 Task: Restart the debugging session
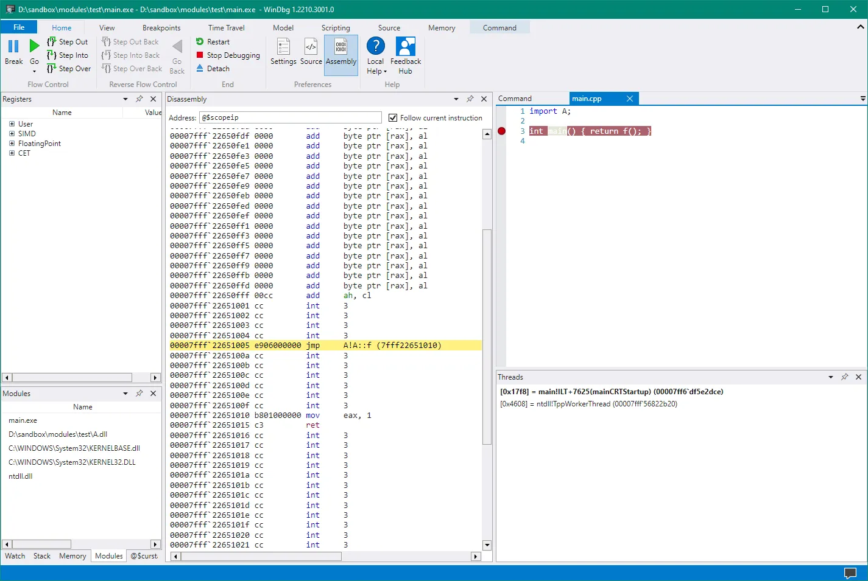pyautogui.click(x=213, y=42)
